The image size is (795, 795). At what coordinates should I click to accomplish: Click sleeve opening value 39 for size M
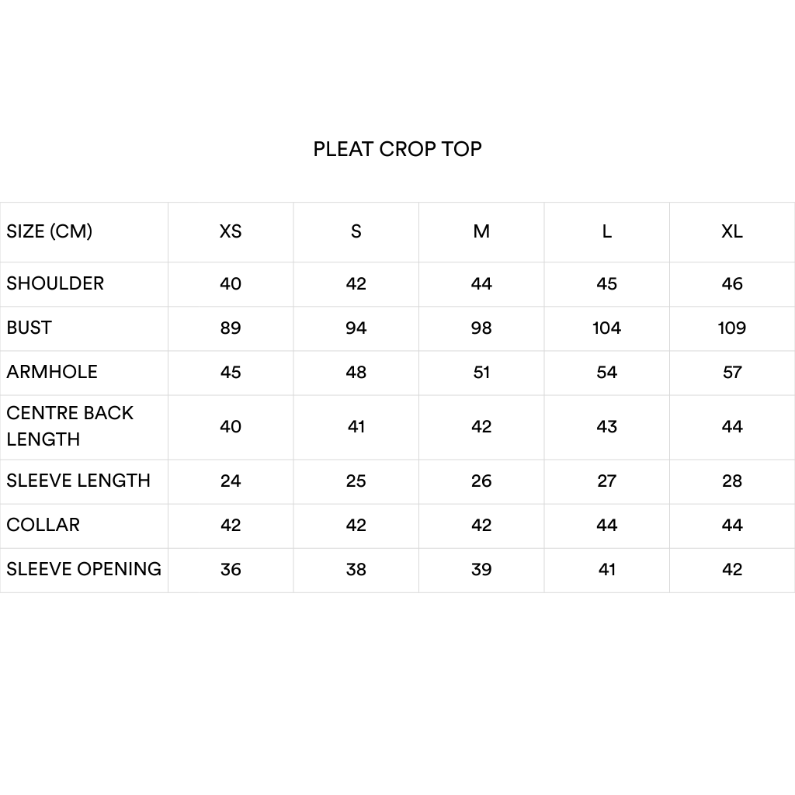pos(481,569)
